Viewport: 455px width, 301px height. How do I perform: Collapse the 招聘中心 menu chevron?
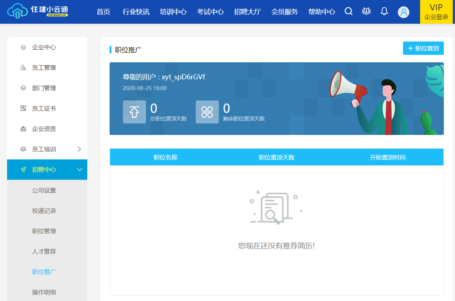tap(79, 169)
